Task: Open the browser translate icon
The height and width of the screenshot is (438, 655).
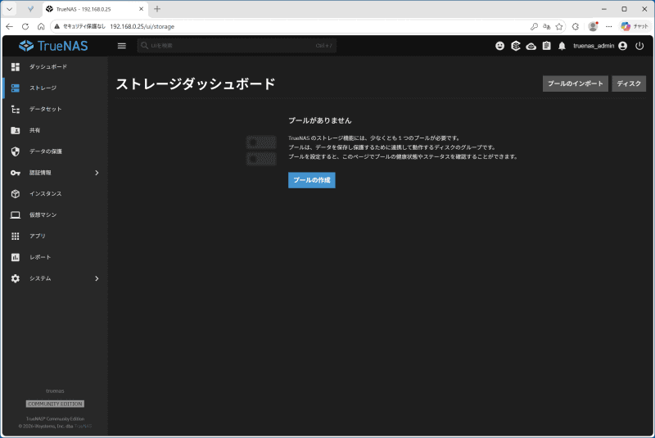Action: point(546,26)
